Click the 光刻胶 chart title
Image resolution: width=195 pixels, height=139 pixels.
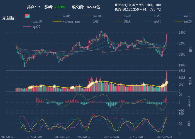pos(8,18)
